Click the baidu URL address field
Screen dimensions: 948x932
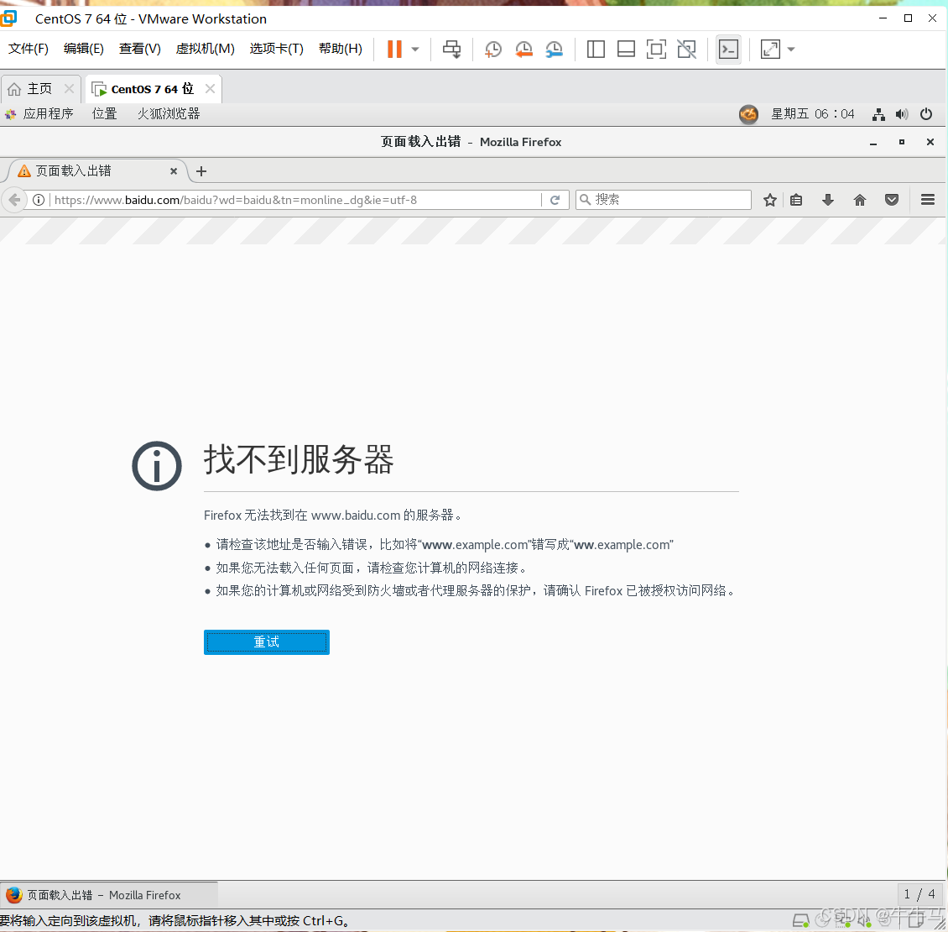[x=296, y=200]
